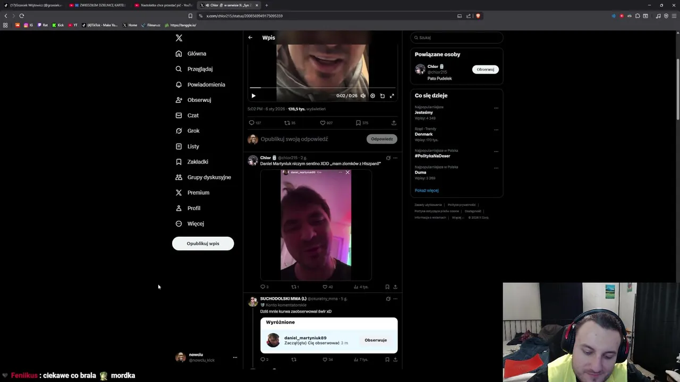Follow Chlor via the Obserwuj button
The width and height of the screenshot is (680, 382).
[485, 70]
